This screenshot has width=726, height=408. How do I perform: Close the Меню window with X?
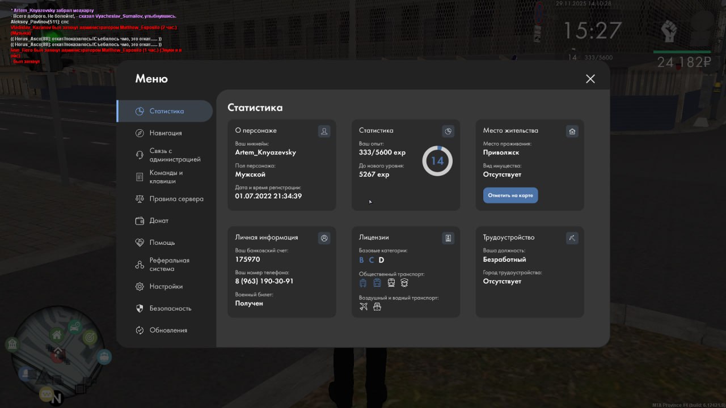point(590,79)
